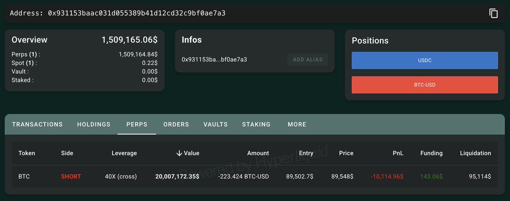Click the BTC token in the perps row
Screen dimensions: 510x201
pos(24,176)
